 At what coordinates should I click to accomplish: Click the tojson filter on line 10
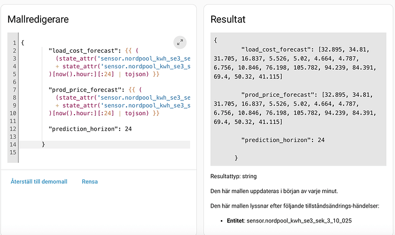(x=135, y=113)
